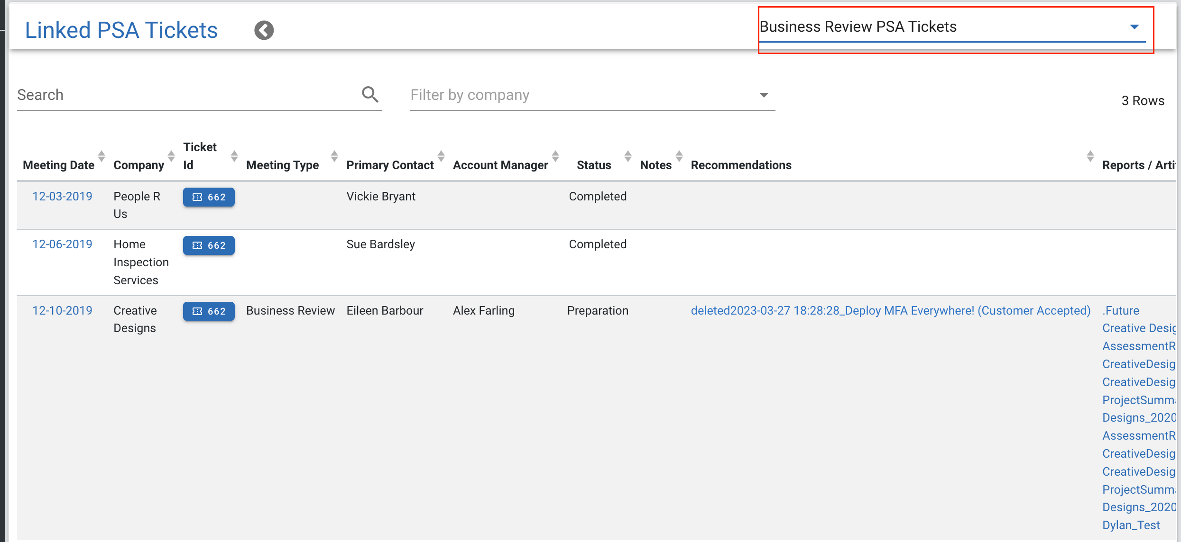Select the Meeting Type column header
1181x542 pixels.
tap(282, 165)
